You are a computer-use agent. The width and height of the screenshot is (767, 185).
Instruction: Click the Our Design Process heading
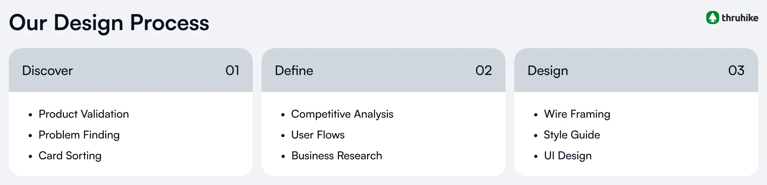109,23
